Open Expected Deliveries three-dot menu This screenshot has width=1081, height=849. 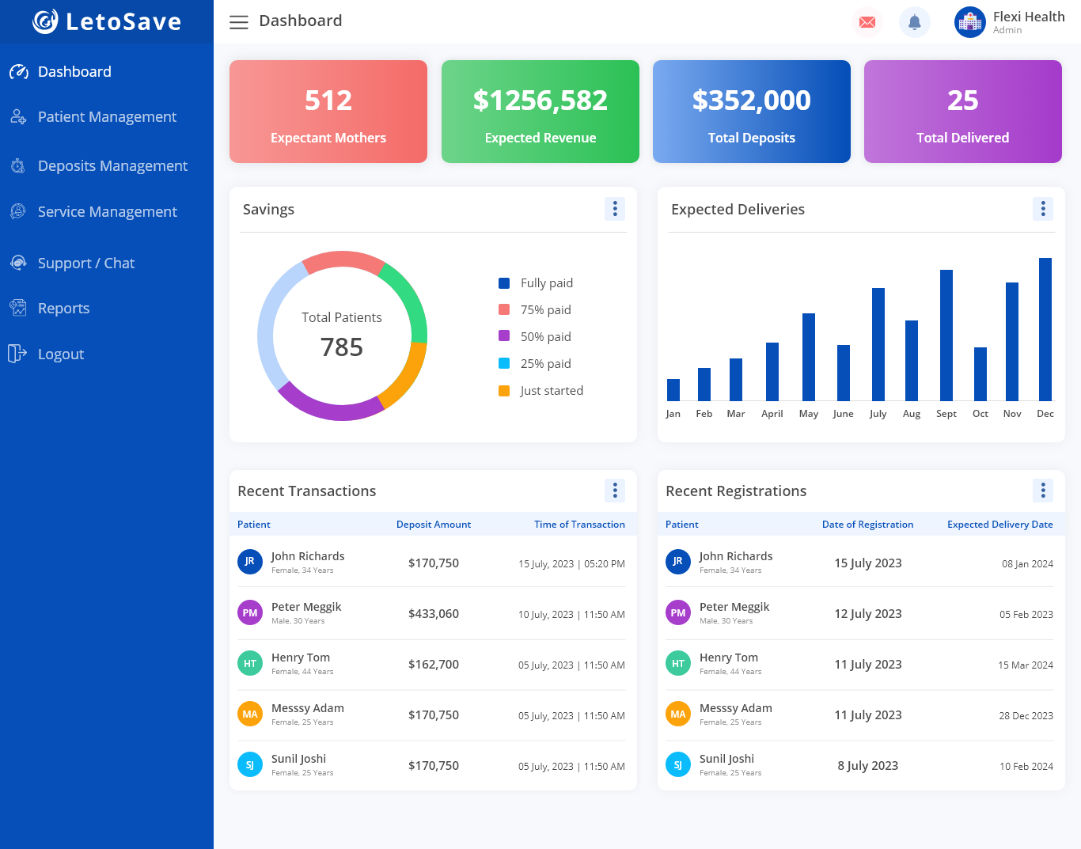[x=1043, y=209]
